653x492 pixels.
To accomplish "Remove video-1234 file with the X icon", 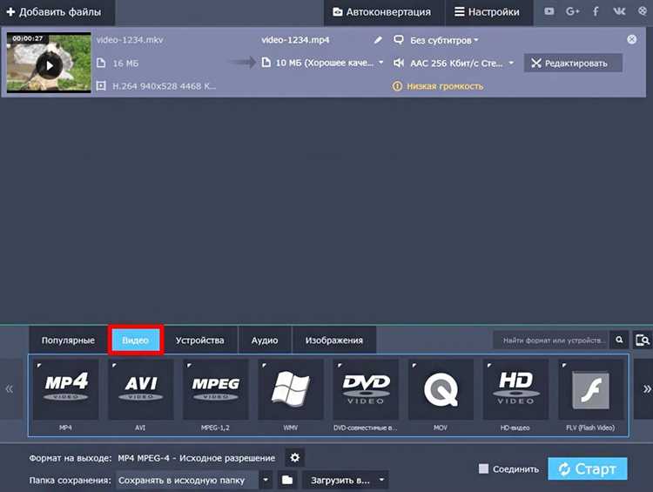I will pos(632,39).
